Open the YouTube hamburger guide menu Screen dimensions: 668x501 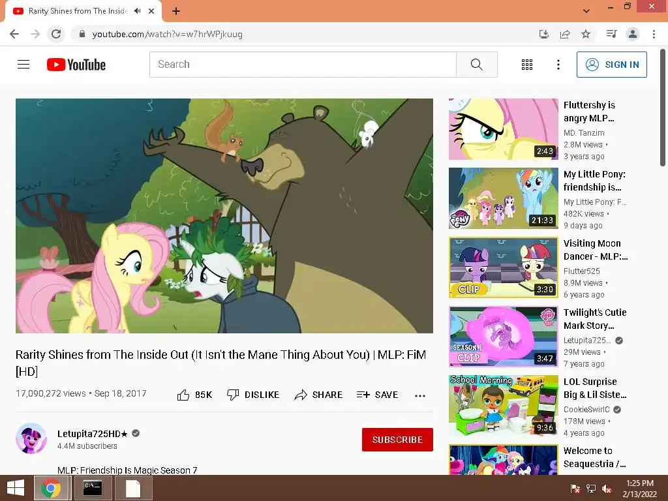(23, 65)
